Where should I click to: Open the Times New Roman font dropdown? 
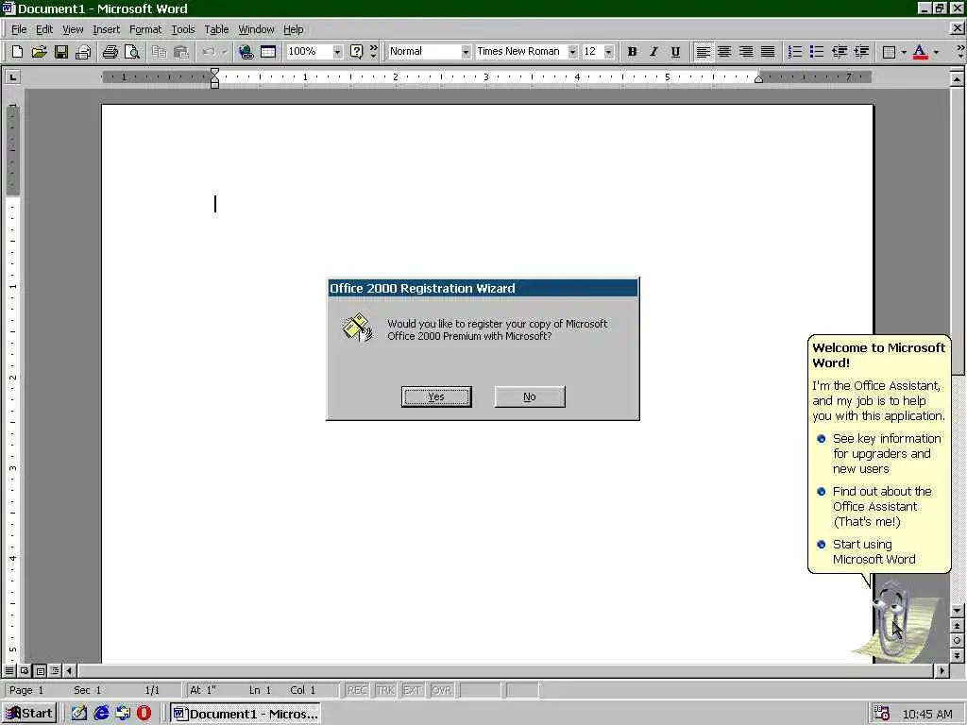pyautogui.click(x=572, y=52)
